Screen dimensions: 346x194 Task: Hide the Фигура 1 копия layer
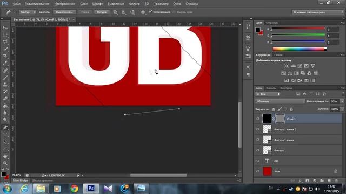[x=258, y=140]
